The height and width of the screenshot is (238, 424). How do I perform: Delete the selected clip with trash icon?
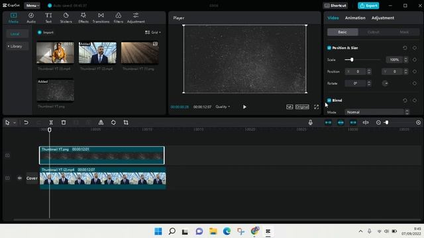click(x=64, y=122)
